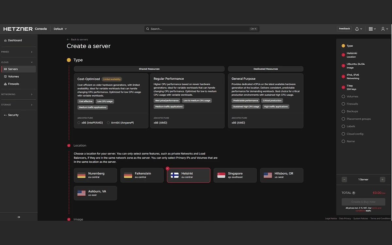
Task: Click the yellow Type warning icon
Action: pos(69,60)
